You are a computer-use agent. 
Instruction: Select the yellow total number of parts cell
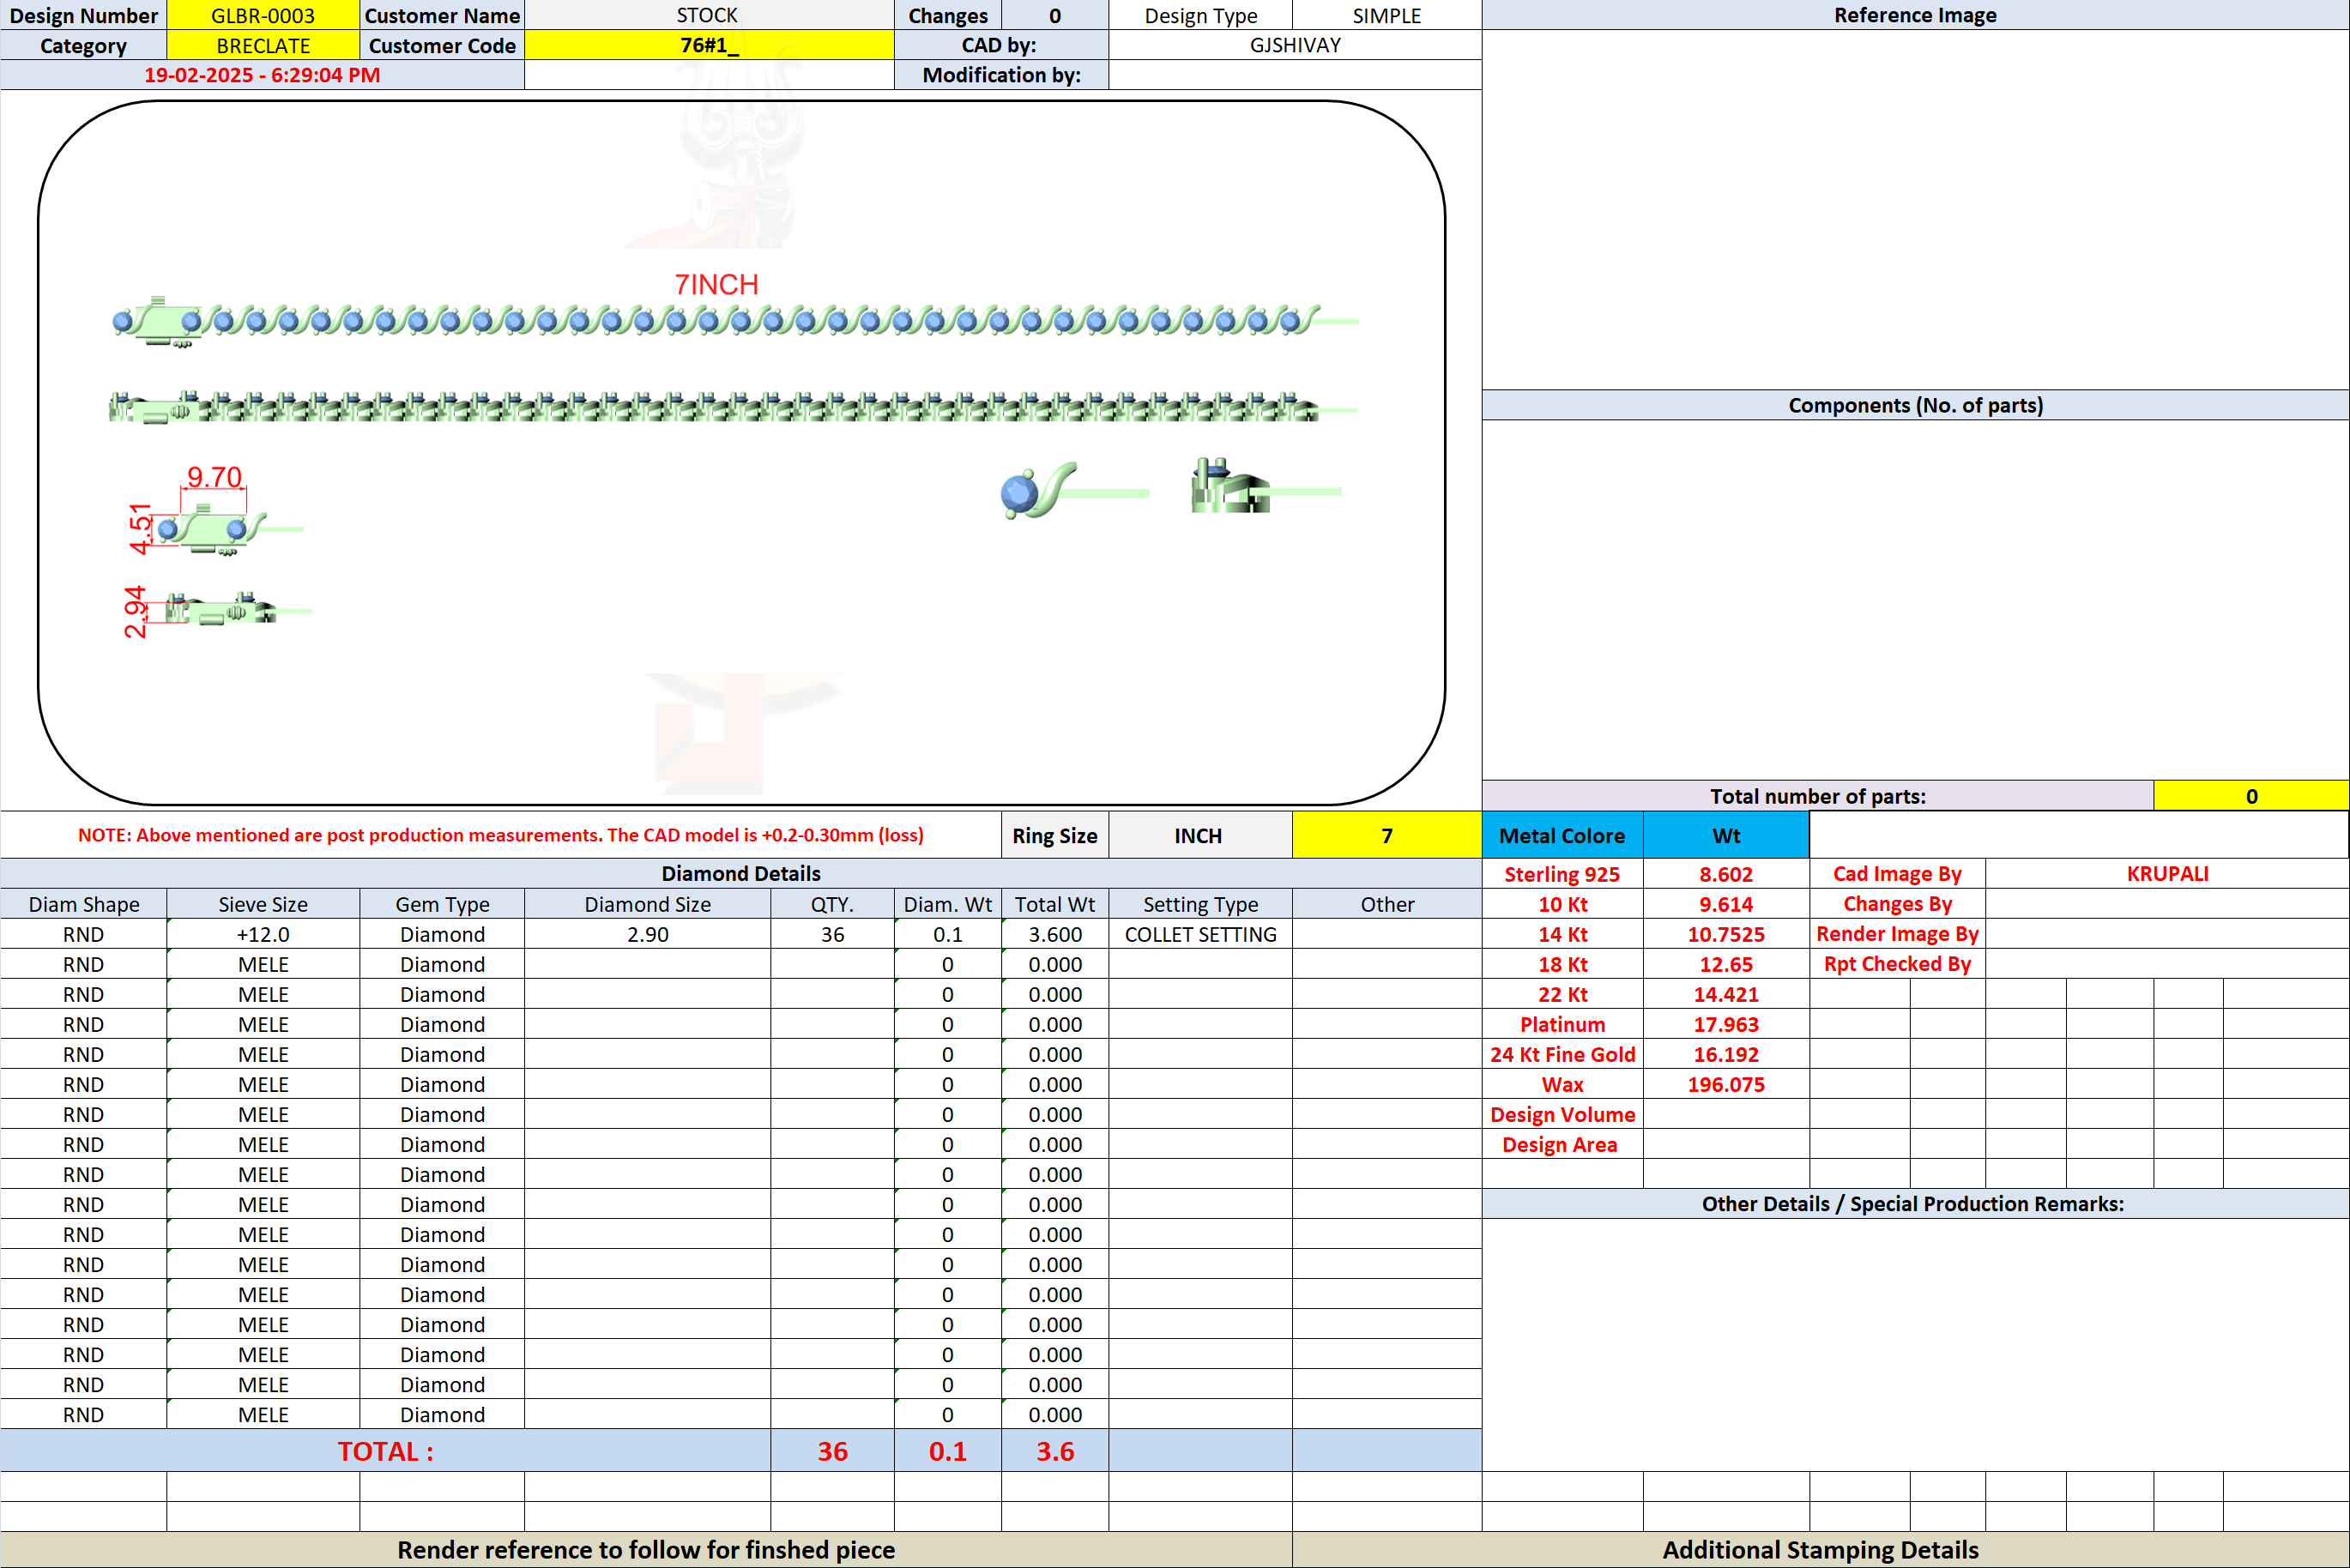click(2251, 796)
